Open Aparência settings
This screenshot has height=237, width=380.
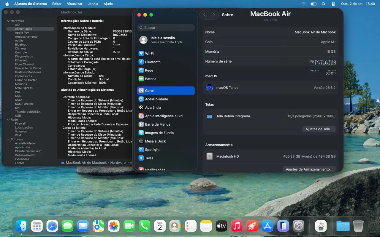pyautogui.click(x=166, y=108)
